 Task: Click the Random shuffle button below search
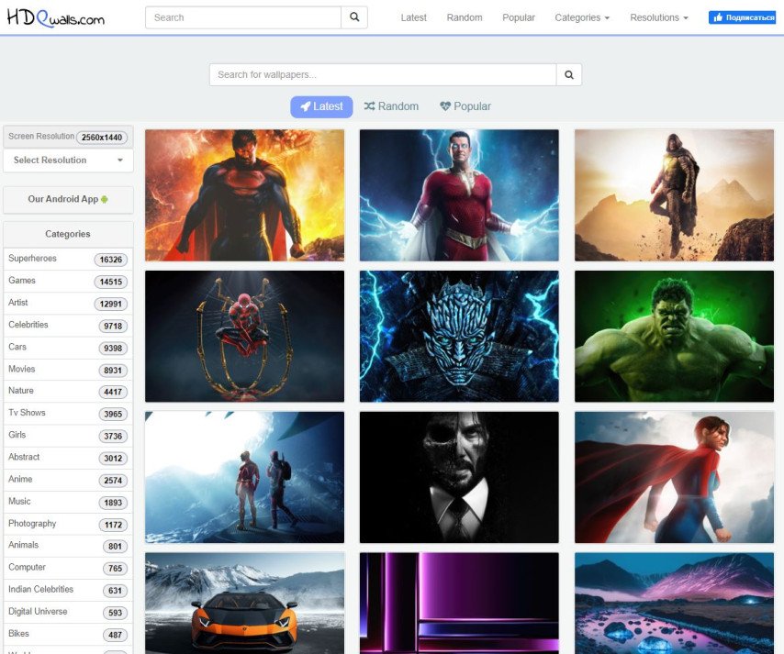[391, 106]
